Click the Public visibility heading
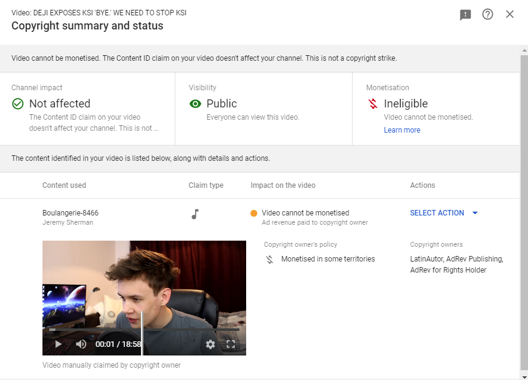The image size is (528, 380). pyautogui.click(x=222, y=104)
